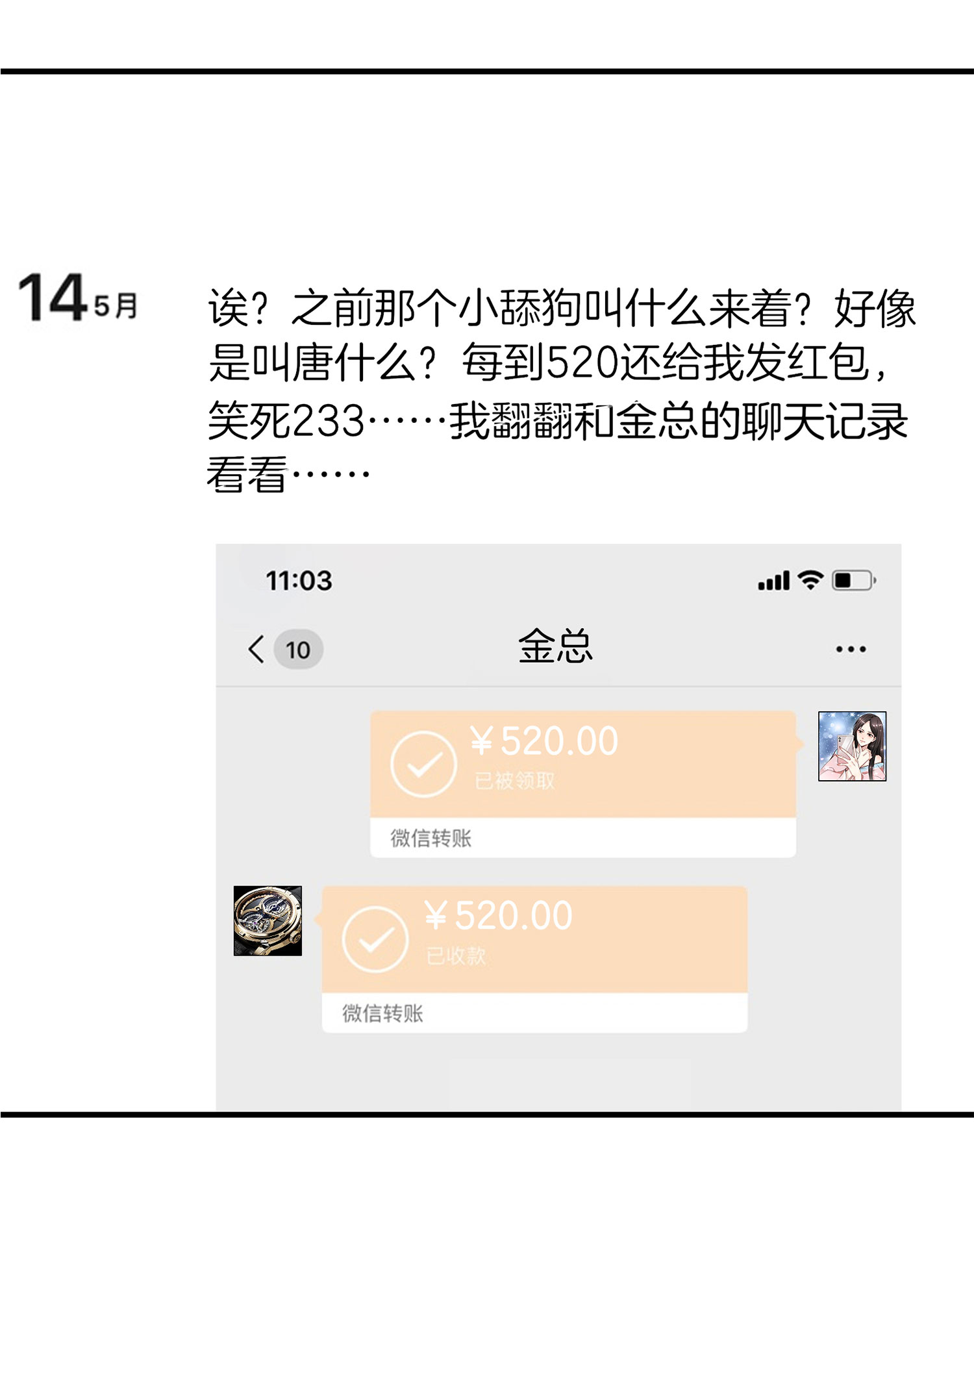Tap the cellular signal bars icon
This screenshot has width=974, height=1381.
(774, 581)
